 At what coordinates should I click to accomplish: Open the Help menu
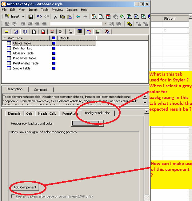84,10
